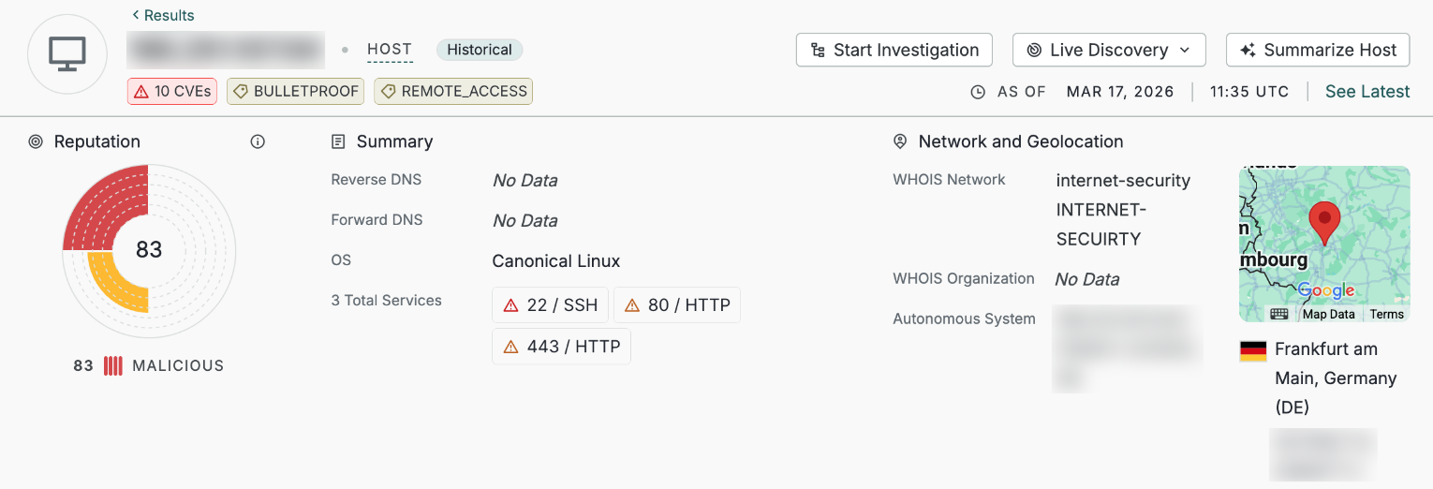Go back to Results
1433x489 pixels.
click(x=163, y=15)
